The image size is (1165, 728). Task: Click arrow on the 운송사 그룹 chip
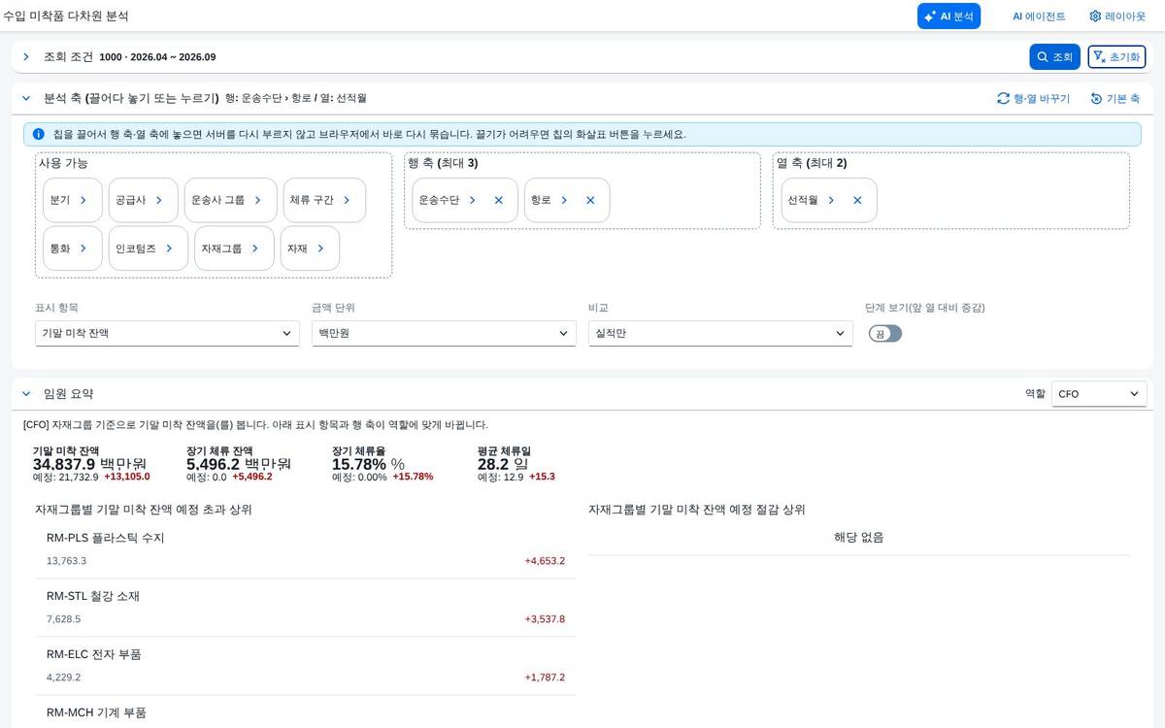pyautogui.click(x=258, y=200)
